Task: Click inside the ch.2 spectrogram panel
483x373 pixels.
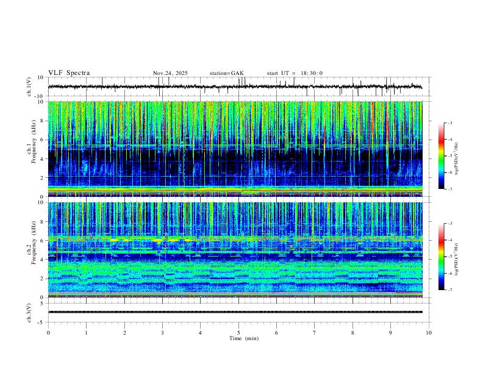Action: tap(235, 250)
